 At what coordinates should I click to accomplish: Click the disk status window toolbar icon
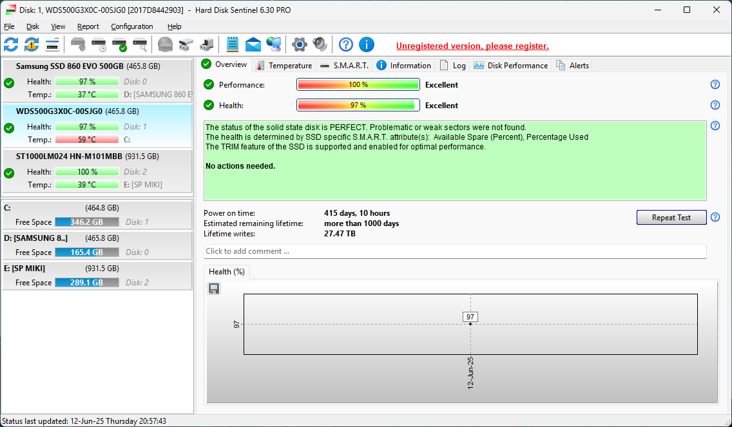[52, 45]
